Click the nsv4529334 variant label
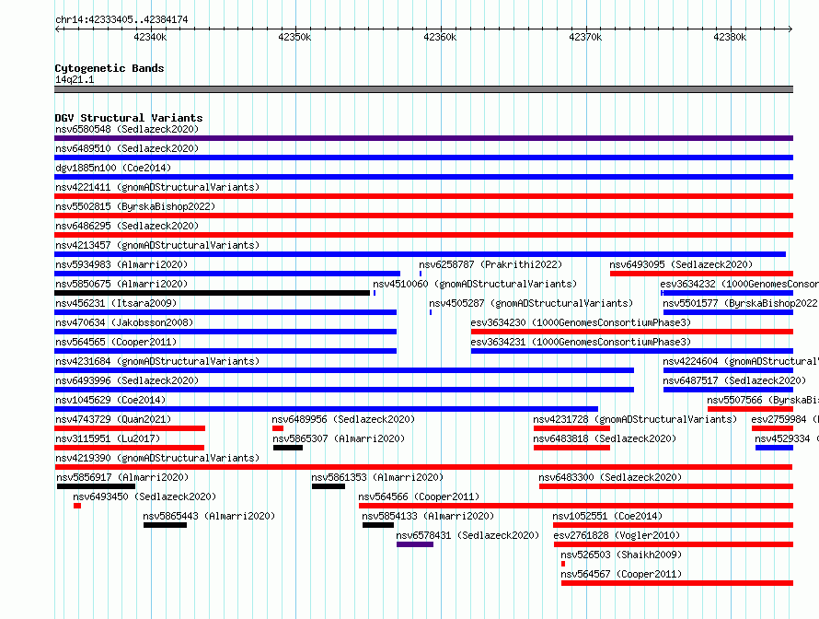Viewport: 819px width, 619px height. coord(787,438)
